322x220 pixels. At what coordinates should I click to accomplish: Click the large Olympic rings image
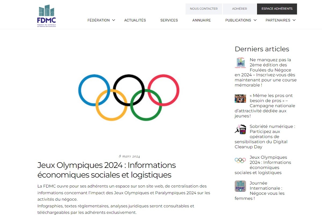click(129, 97)
